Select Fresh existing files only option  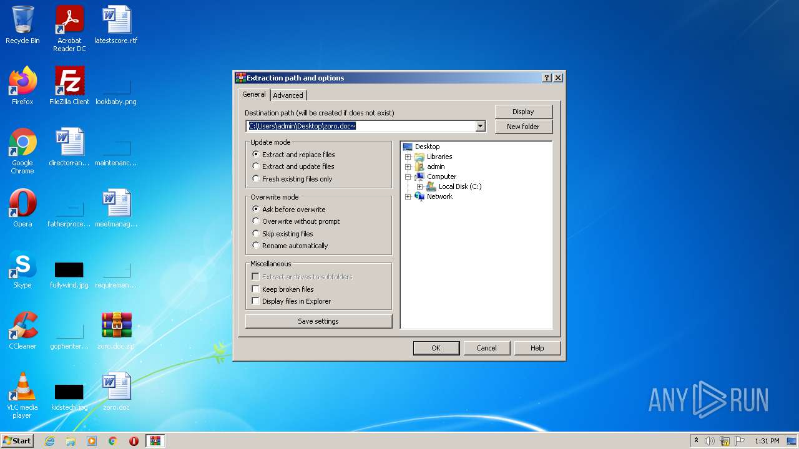click(292, 179)
